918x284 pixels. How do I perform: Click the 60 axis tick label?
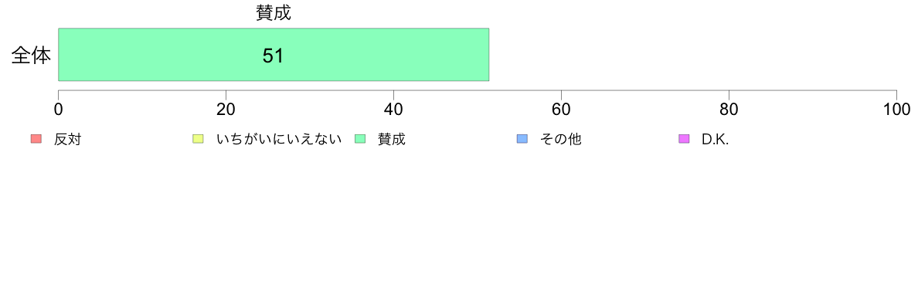[562, 110]
